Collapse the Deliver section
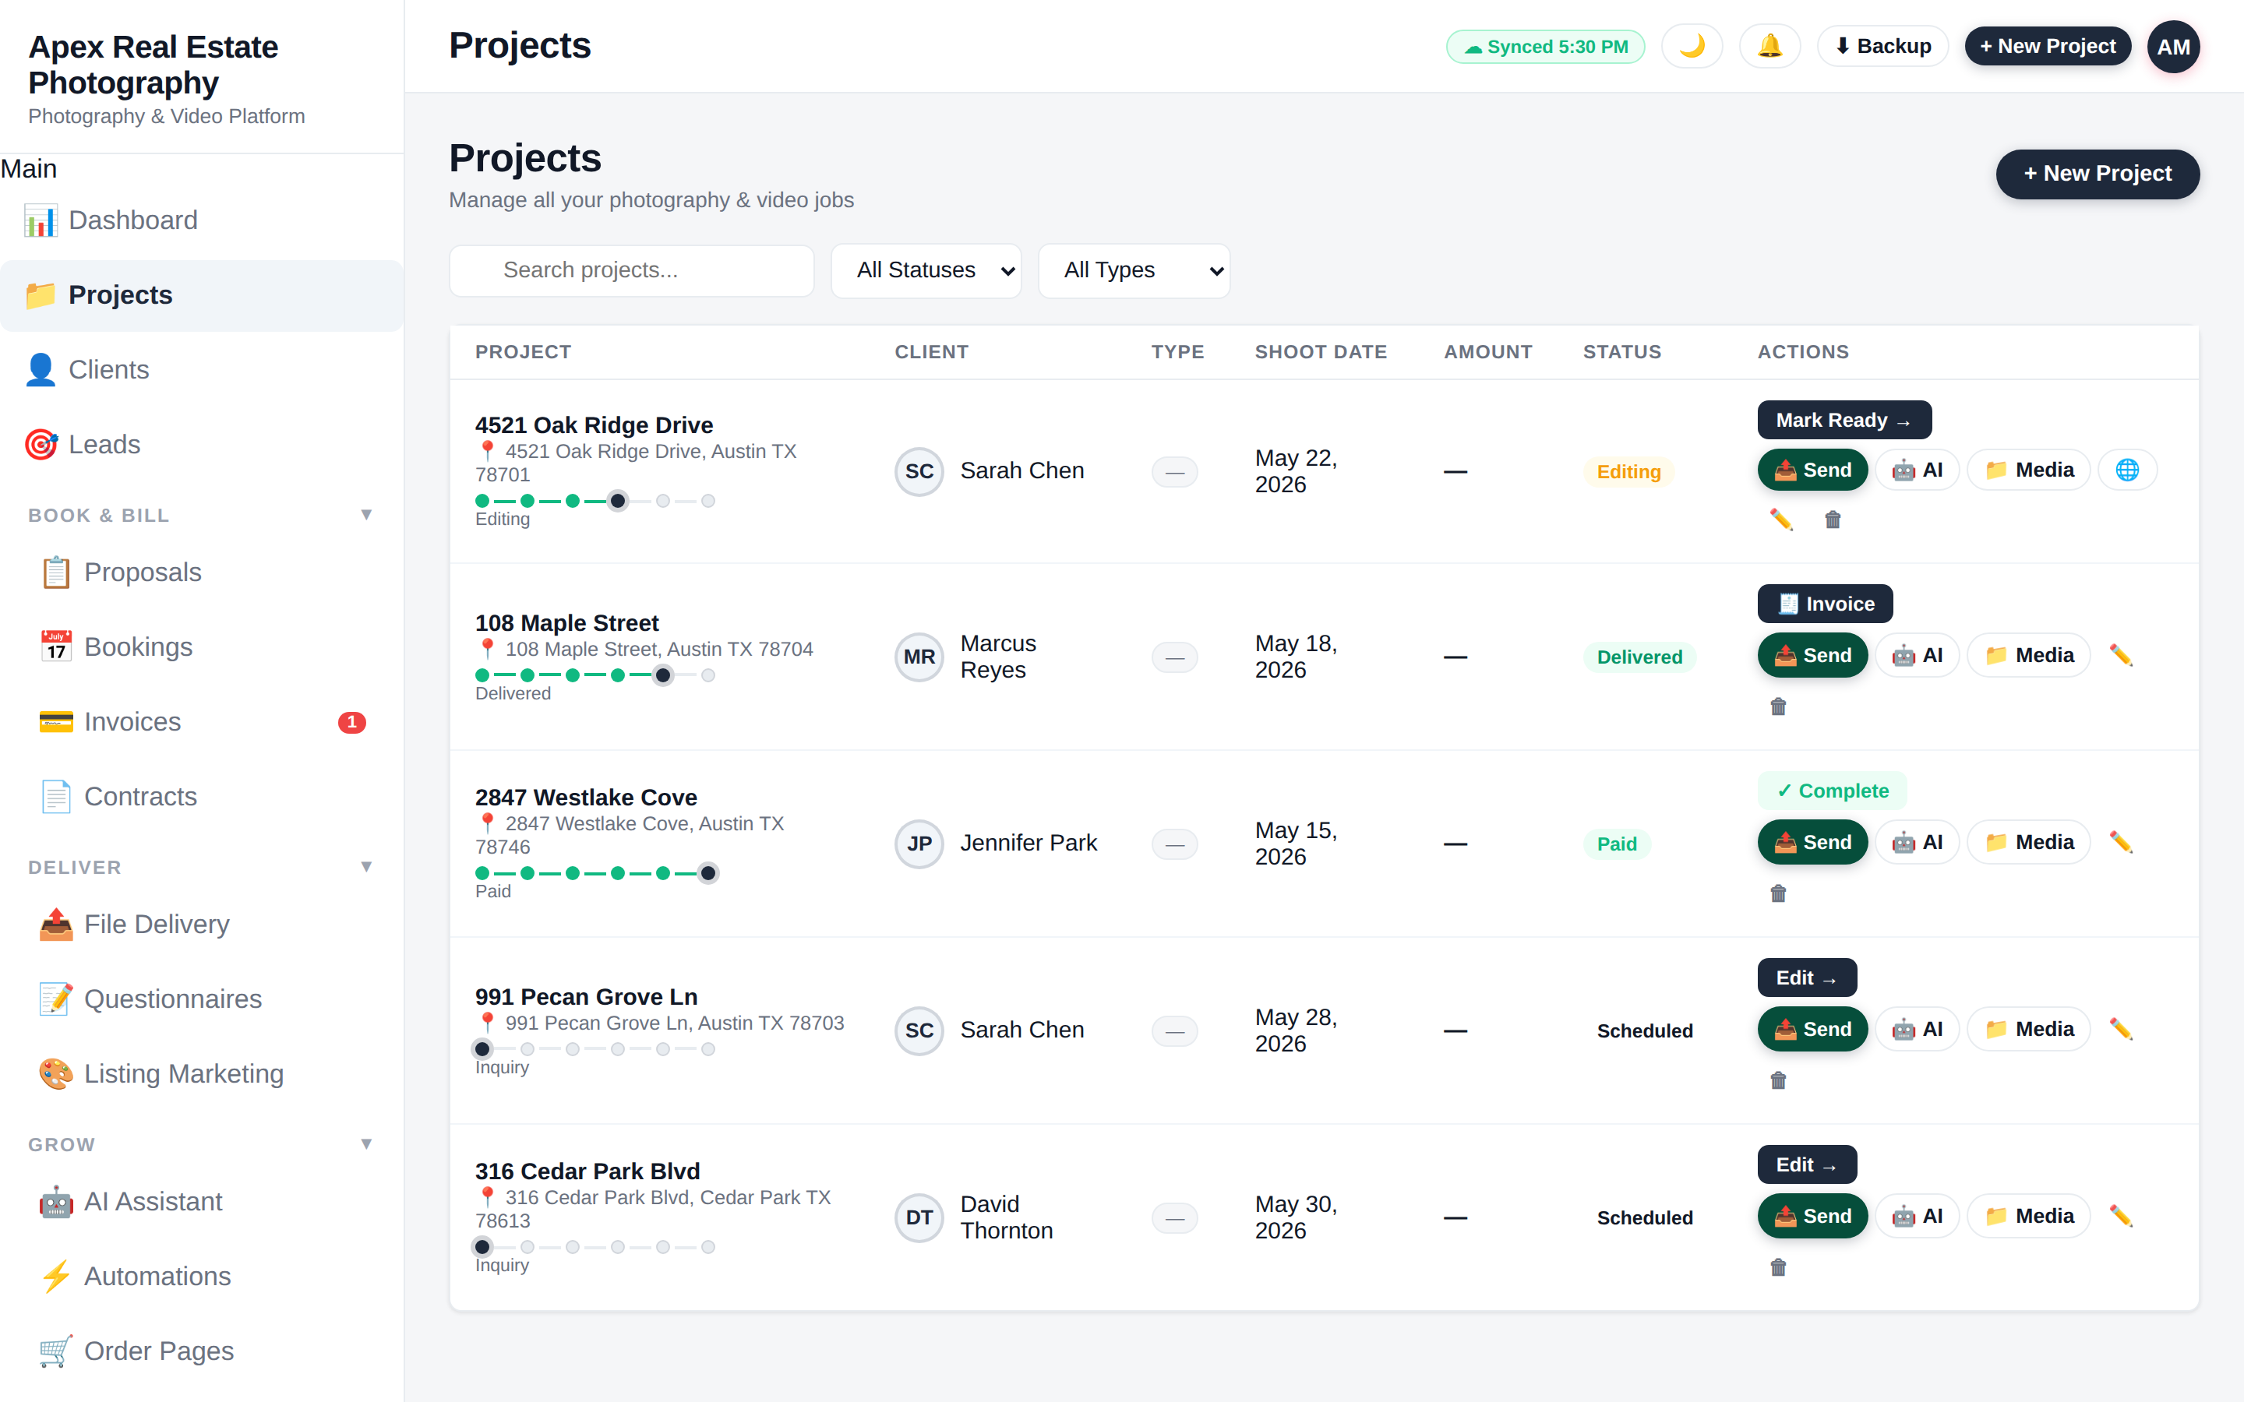Viewport: 2244px width, 1402px height. [x=366, y=867]
